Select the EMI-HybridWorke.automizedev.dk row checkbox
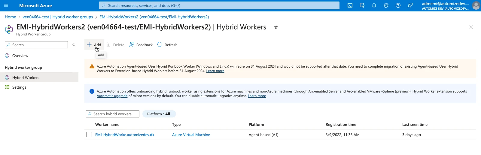The image size is (481, 155). coord(89,135)
